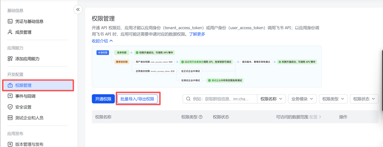The height and width of the screenshot is (147, 383).
Task: Click the events and callbacks icon
Action: click(10, 96)
